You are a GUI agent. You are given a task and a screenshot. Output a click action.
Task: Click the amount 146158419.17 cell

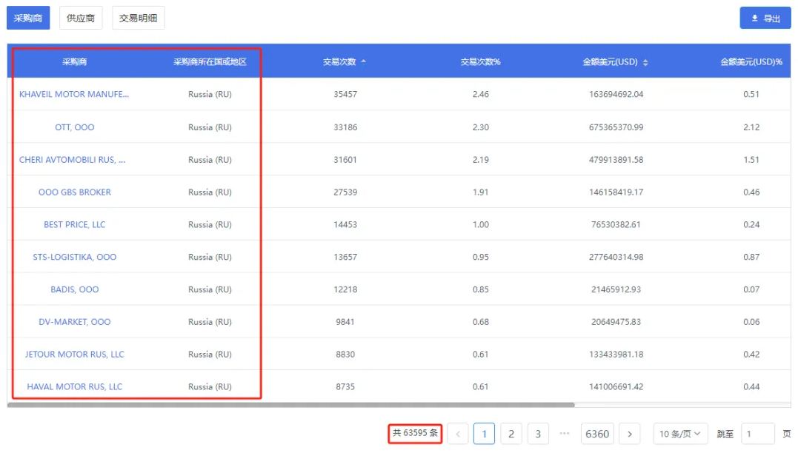pos(616,192)
